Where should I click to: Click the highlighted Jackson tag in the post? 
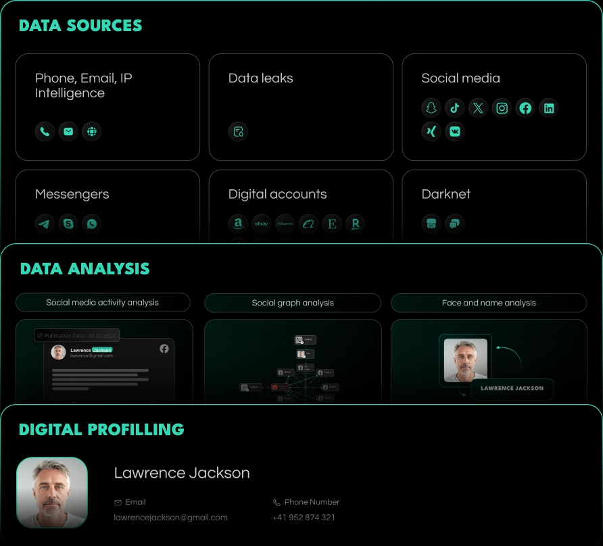102,350
